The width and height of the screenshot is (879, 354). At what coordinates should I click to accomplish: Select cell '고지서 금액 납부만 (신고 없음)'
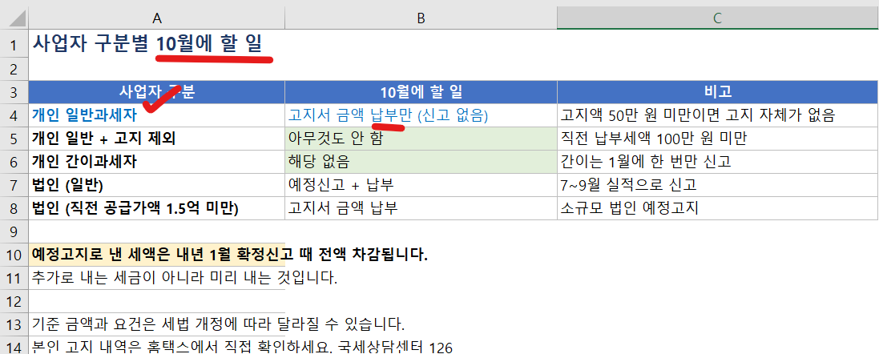point(421,115)
